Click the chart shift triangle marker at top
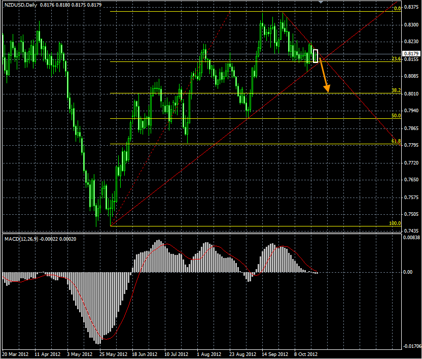 321,2
